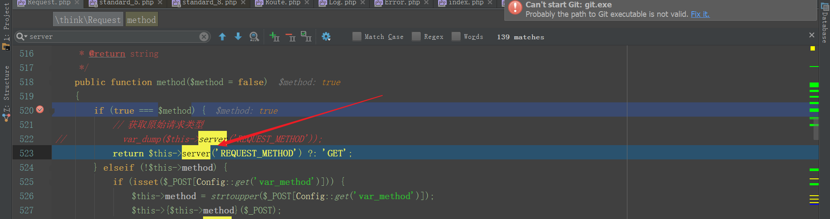This screenshot has width=830, height=219.
Task: Select all search occurrences
Action: pyautogui.click(x=306, y=37)
